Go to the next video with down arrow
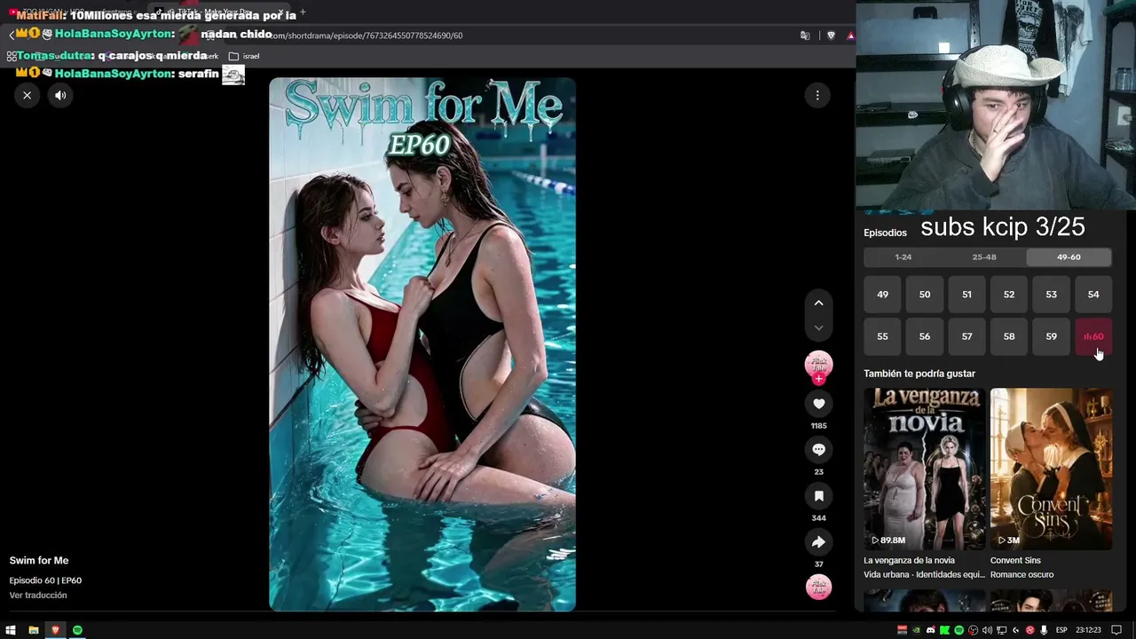This screenshot has height=639, width=1136. pyautogui.click(x=818, y=327)
